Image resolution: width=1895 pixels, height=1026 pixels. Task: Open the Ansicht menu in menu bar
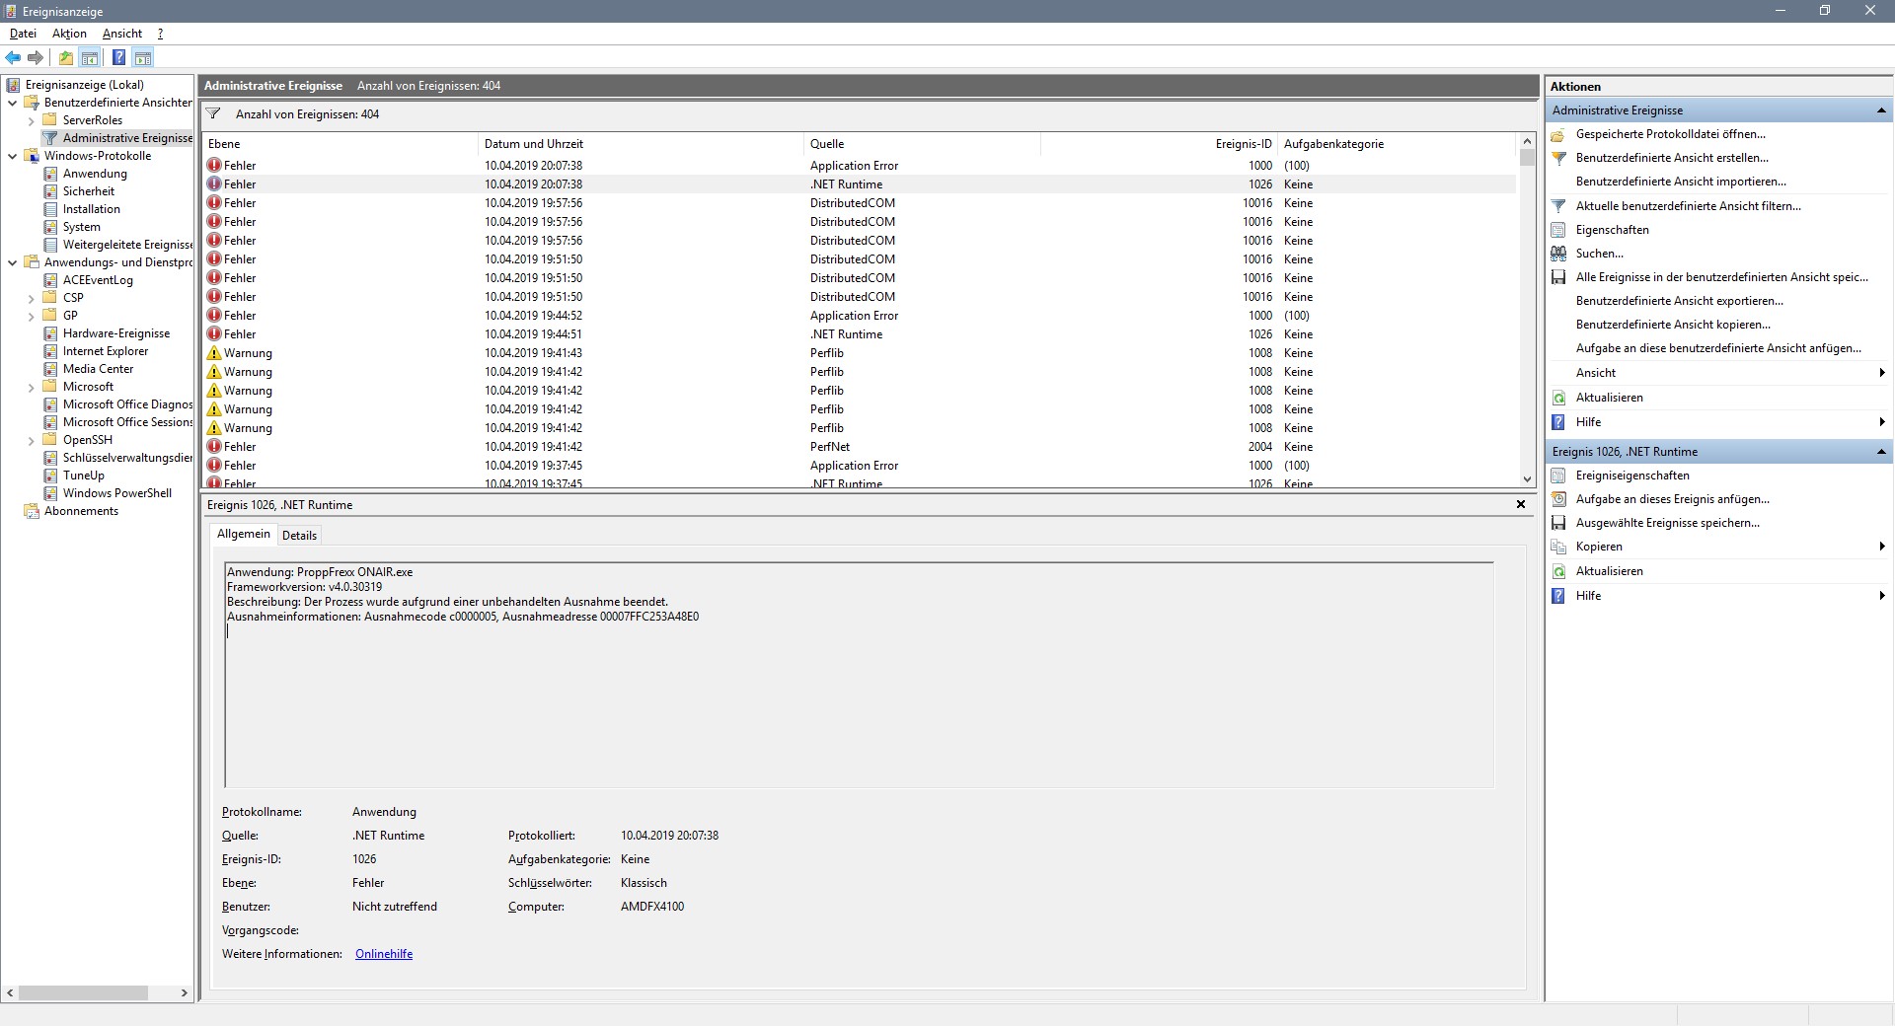click(122, 34)
